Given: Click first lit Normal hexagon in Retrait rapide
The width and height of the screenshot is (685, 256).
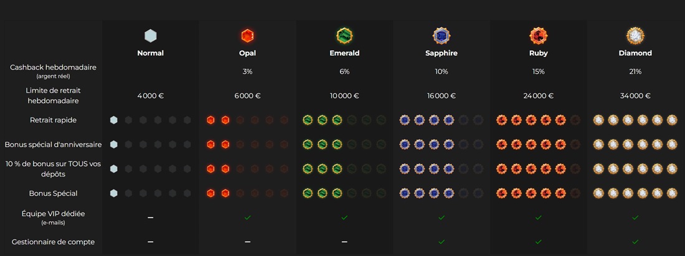Looking at the screenshot, I should coord(113,120).
